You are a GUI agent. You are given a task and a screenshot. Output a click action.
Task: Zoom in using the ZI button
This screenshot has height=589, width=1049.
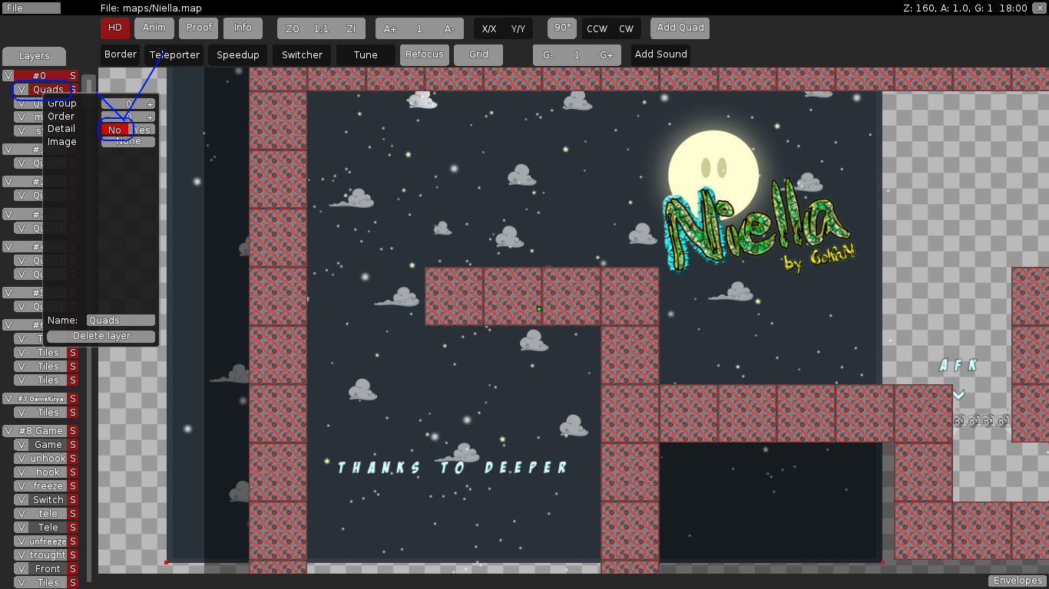(x=350, y=28)
